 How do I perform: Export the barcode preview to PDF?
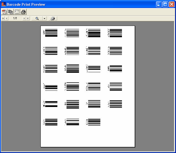point(4,12)
